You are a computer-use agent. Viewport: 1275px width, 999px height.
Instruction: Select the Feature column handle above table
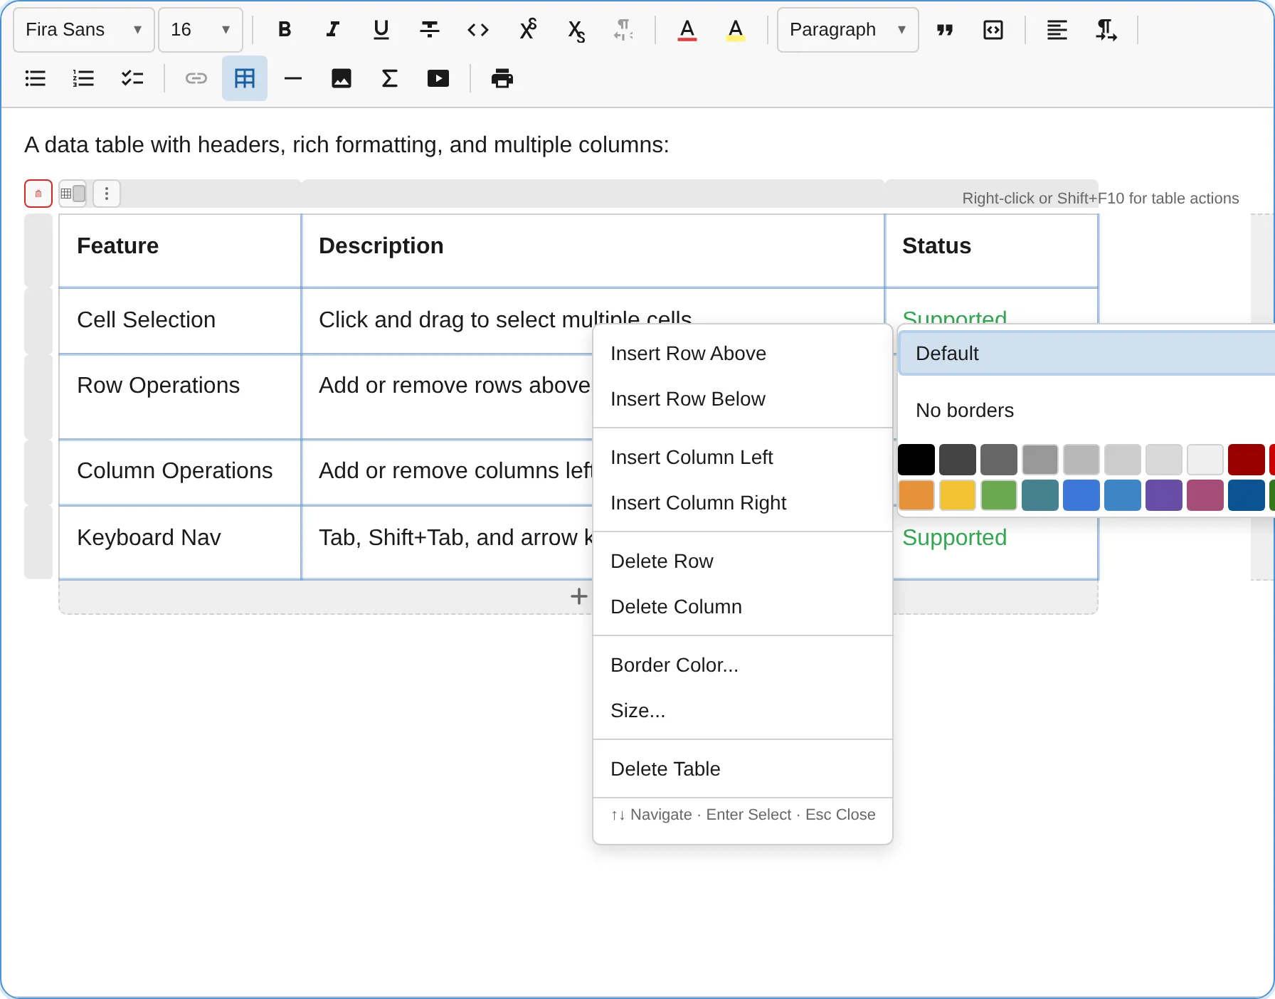pyautogui.click(x=211, y=194)
